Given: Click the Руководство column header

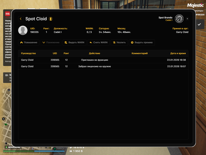Looking at the screenshot, I should pos(28,53).
